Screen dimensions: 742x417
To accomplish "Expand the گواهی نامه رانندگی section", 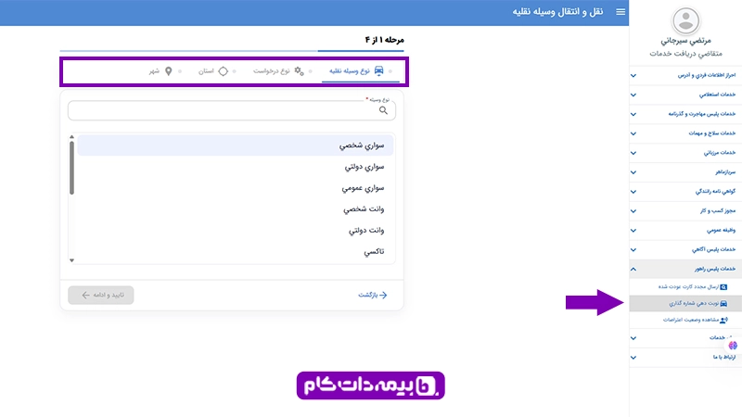I will [x=633, y=191].
